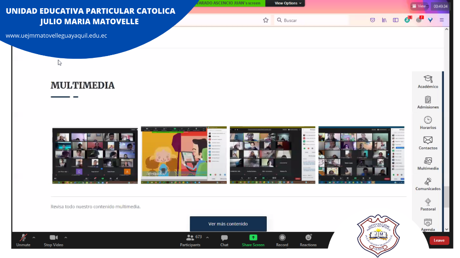This screenshot has width=460, height=258.
Task: Click the MULTIMEDIA heading
Action: pos(82,85)
